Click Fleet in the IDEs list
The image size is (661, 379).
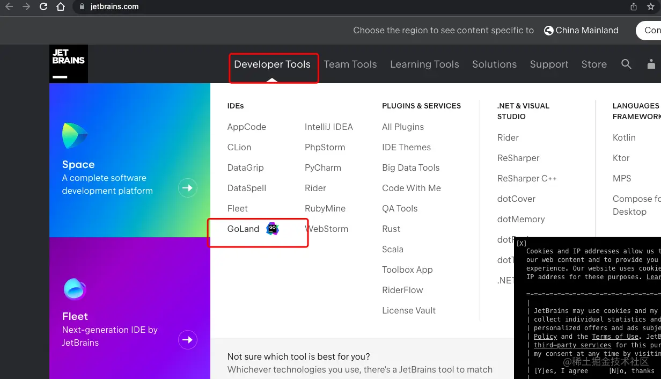click(x=238, y=208)
